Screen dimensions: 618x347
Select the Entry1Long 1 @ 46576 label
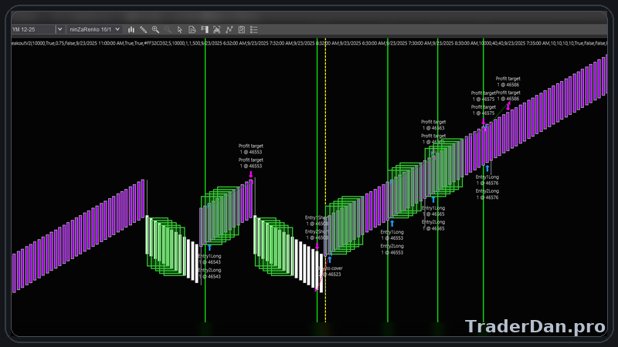487,180
